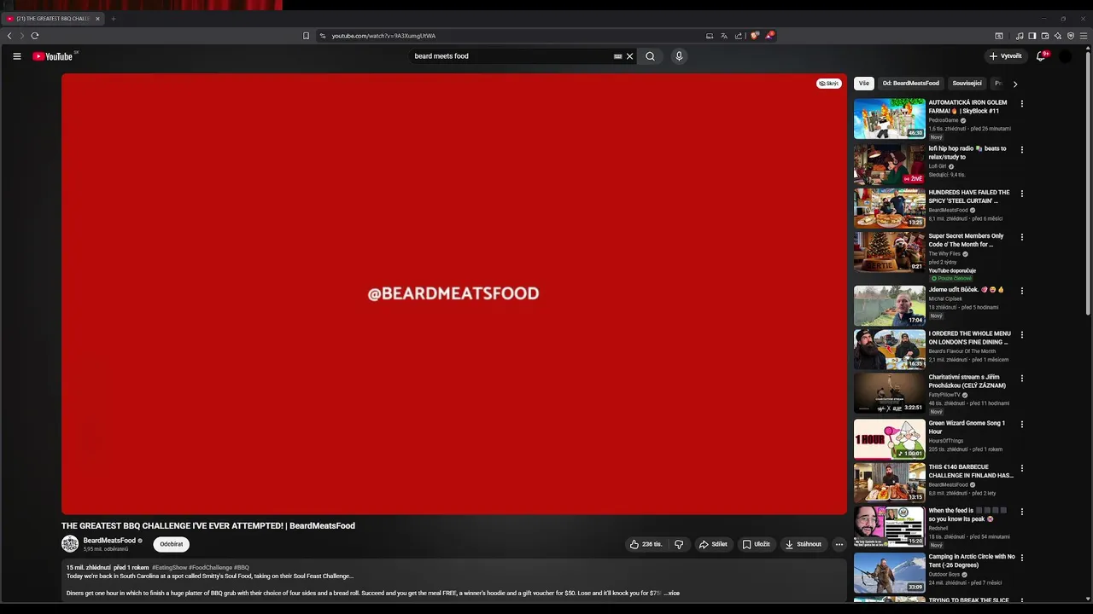Image resolution: width=1093 pixels, height=614 pixels.
Task: Open the account avatar menu
Action: pyautogui.click(x=1065, y=56)
